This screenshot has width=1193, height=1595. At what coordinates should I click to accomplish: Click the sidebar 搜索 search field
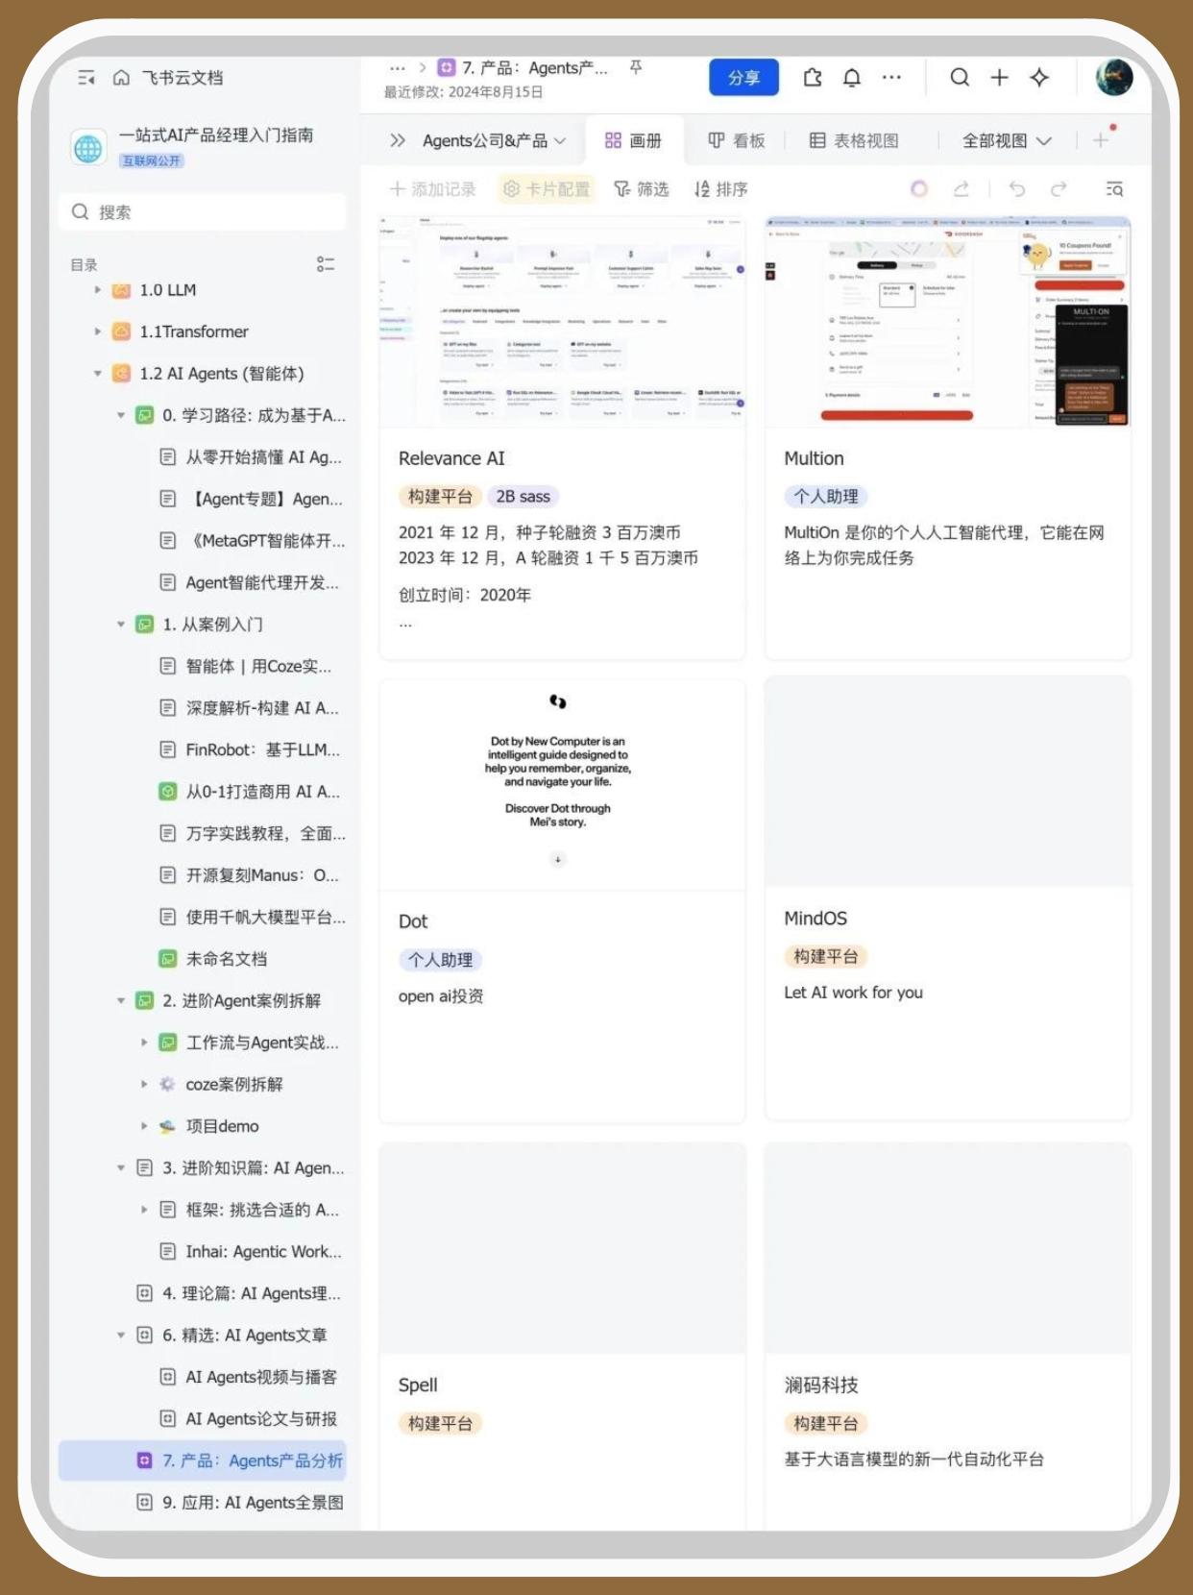click(203, 211)
